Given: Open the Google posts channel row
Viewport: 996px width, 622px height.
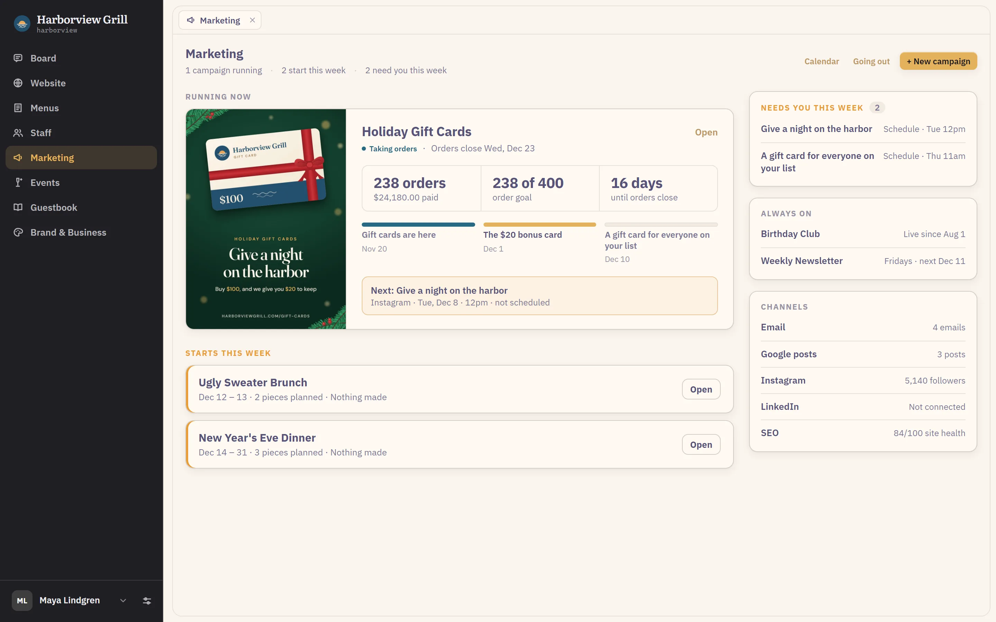Looking at the screenshot, I should click(863, 354).
